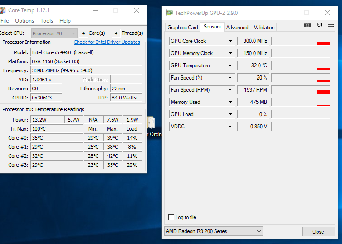Click the VID value 1.0461 v

46,80
